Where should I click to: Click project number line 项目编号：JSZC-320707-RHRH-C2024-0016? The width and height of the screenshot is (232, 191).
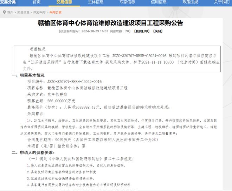point(65,82)
